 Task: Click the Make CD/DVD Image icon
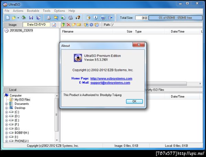(49, 18)
